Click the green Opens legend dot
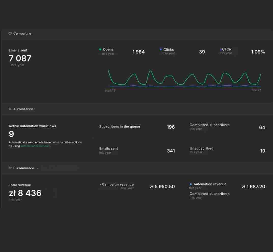Image resolution: width=273 pixels, height=252 pixels. point(100,49)
